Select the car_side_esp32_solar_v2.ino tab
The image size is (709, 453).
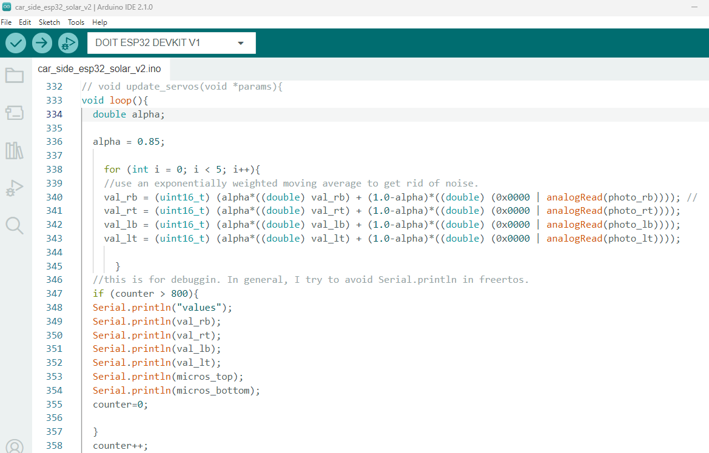(99, 68)
